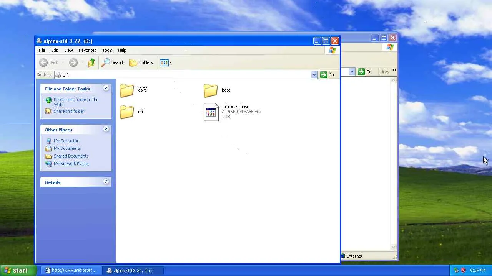Image resolution: width=492 pixels, height=276 pixels.
Task: Select the .alpine-release file
Action: tap(232, 112)
